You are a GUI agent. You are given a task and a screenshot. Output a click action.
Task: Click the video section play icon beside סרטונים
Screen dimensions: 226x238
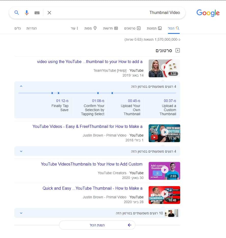pyautogui.click(x=178, y=50)
